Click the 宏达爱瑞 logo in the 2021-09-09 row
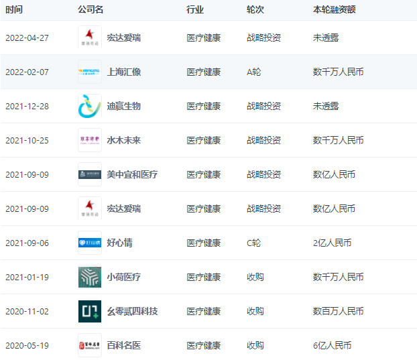This screenshot has height=360, width=417. pos(90,208)
